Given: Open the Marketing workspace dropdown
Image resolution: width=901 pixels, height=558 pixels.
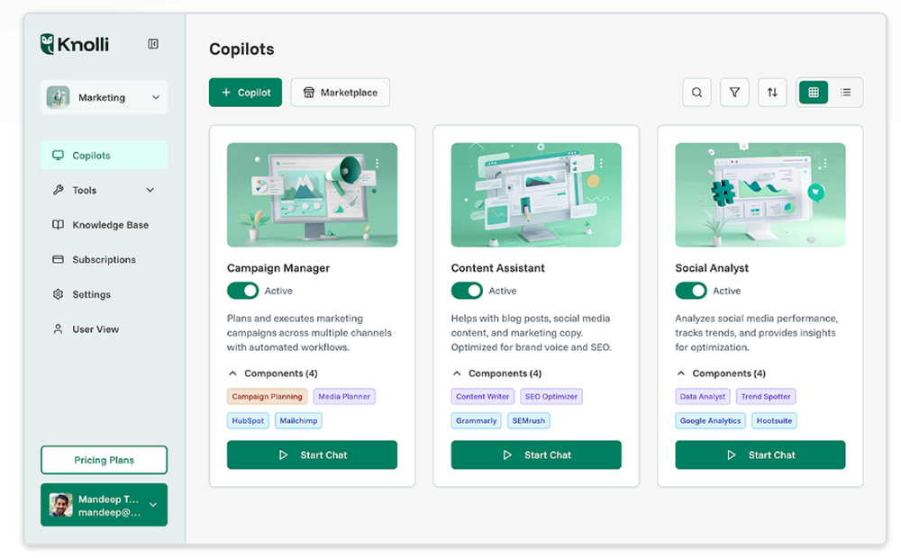Looking at the screenshot, I should pyautogui.click(x=104, y=97).
